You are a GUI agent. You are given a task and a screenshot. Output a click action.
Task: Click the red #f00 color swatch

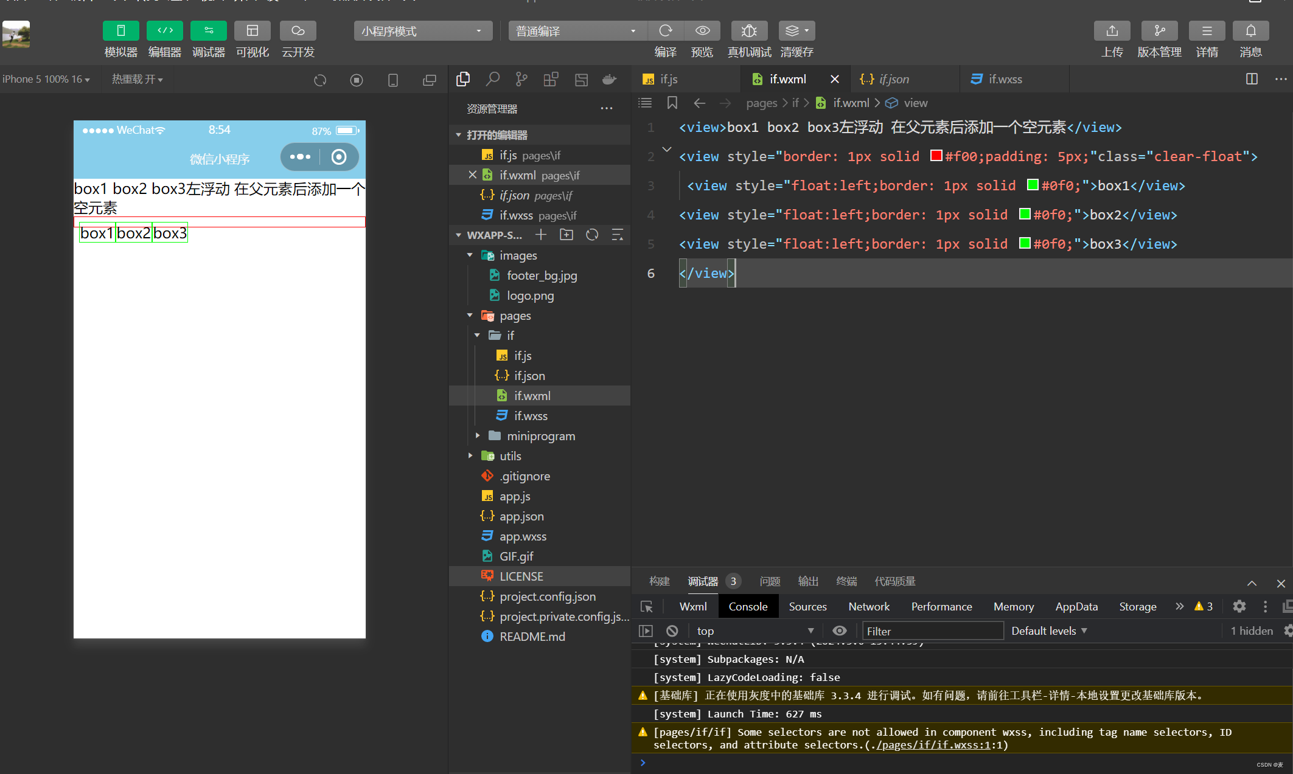[x=936, y=156]
